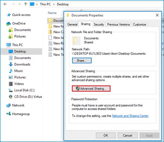Select Homegroup label in navigation pane

click(x=21, y=114)
